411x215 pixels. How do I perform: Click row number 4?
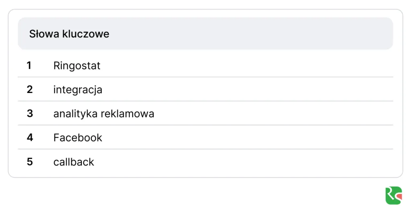click(30, 138)
